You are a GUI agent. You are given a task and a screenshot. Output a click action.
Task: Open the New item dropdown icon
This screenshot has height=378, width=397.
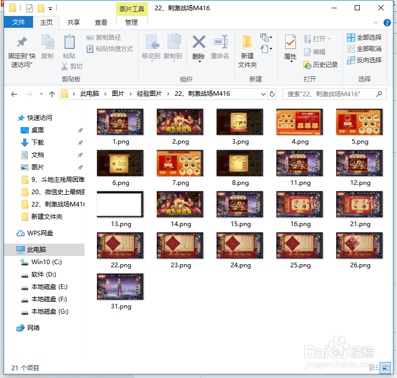pos(267,38)
